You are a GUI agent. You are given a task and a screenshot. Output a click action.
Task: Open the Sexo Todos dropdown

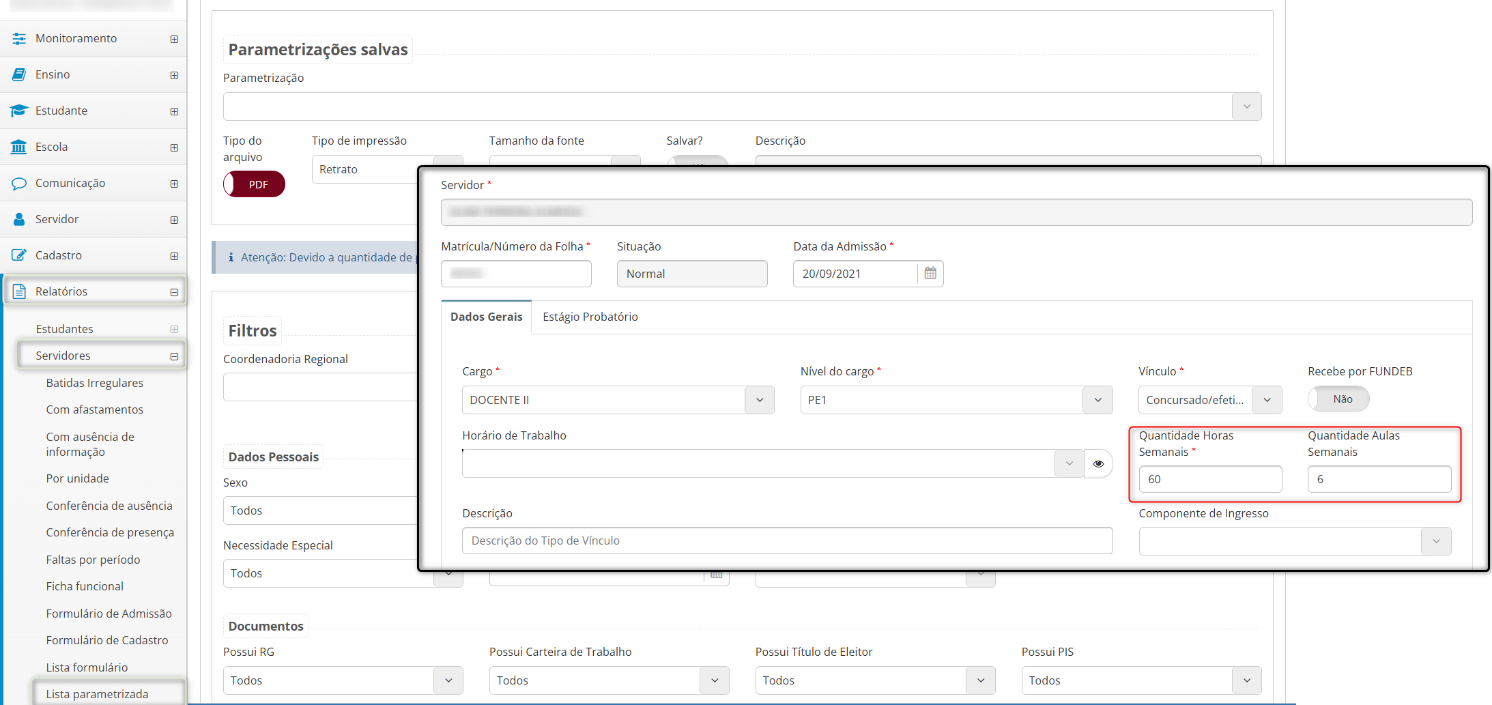[x=320, y=510]
